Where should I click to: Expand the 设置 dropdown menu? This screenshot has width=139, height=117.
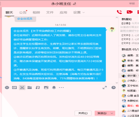[x=79, y=13]
